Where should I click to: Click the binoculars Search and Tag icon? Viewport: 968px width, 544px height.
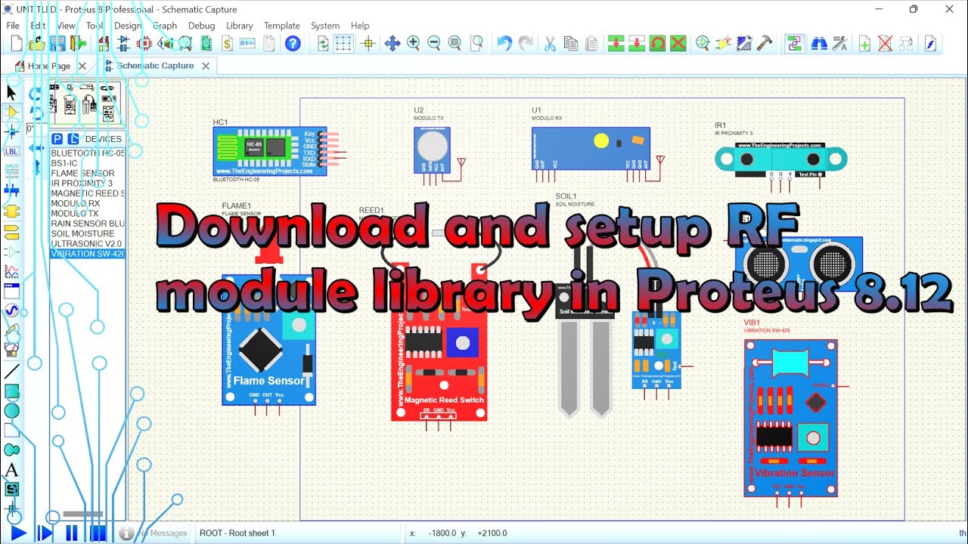click(818, 44)
